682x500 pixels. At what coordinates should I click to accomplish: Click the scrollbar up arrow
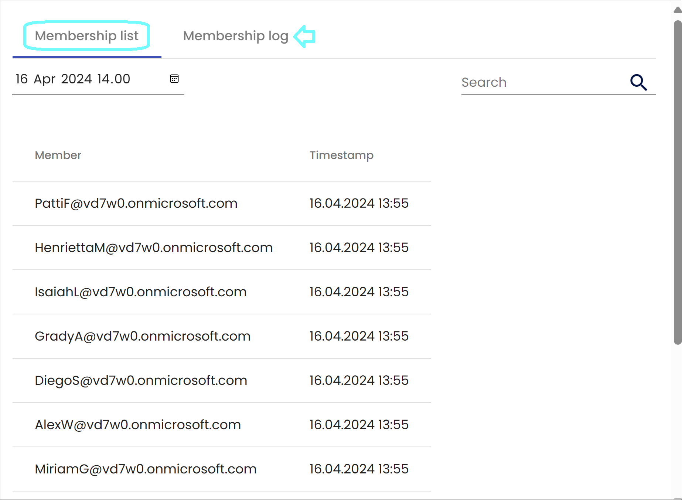[x=678, y=10]
